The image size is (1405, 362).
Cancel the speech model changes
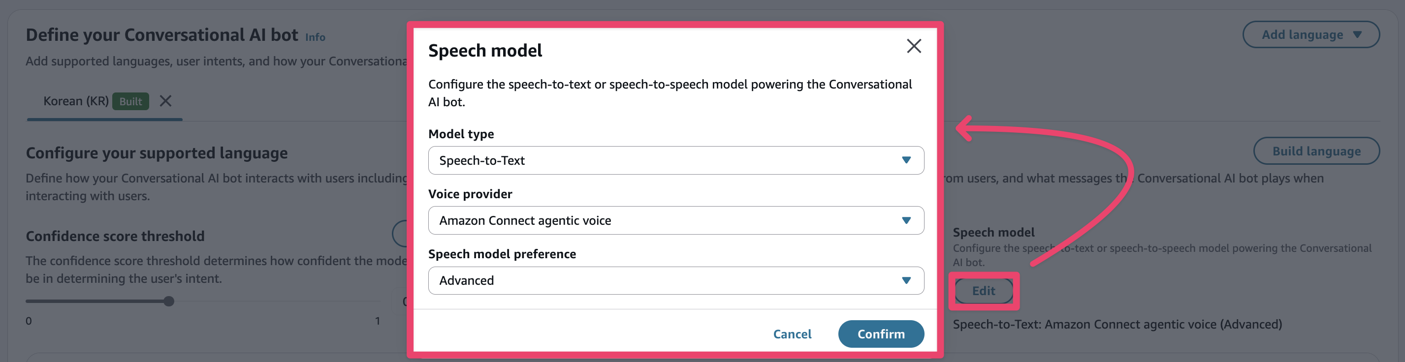(792, 333)
